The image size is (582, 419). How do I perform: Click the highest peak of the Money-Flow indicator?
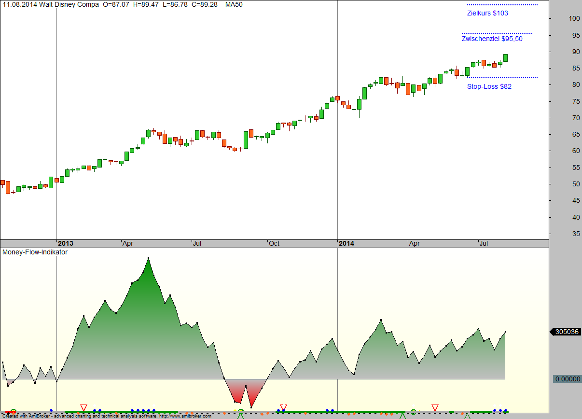pyautogui.click(x=148, y=258)
